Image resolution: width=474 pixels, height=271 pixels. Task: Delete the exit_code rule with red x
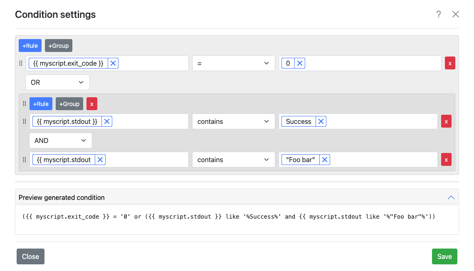(450, 63)
